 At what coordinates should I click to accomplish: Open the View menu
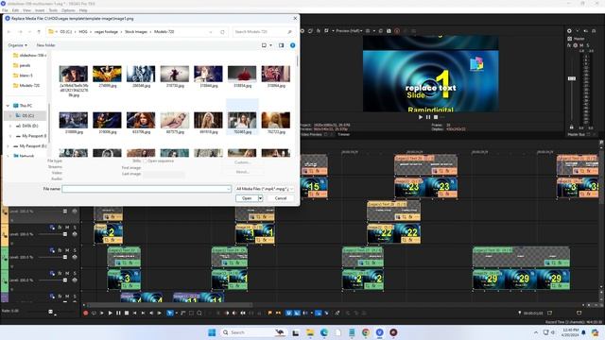[x=26, y=10]
